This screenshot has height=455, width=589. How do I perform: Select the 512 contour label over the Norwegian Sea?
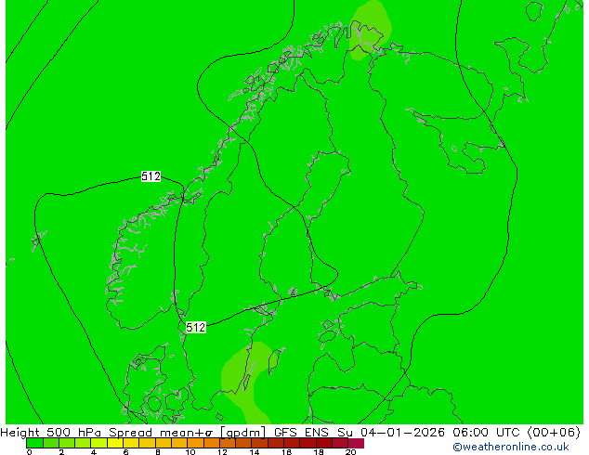point(151,176)
